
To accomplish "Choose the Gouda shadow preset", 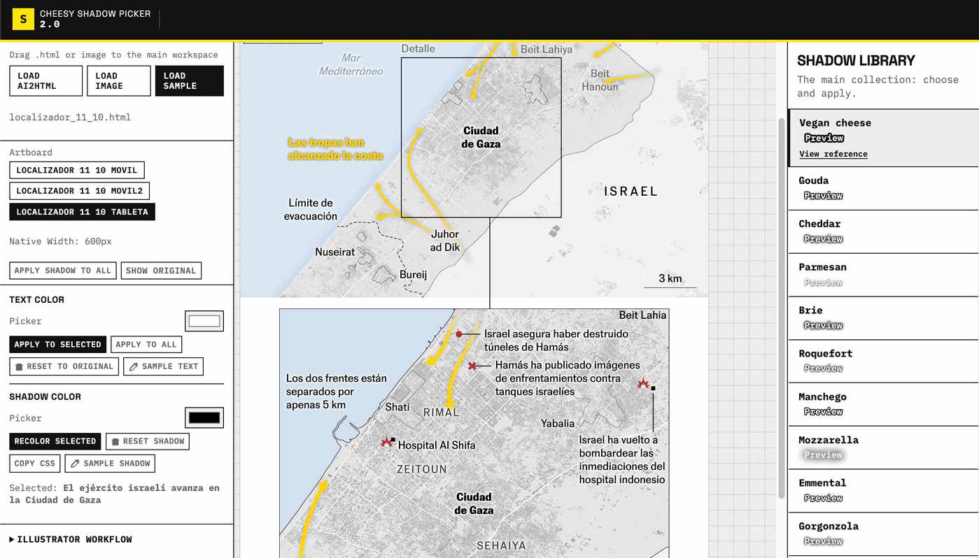I will pyautogui.click(x=883, y=188).
